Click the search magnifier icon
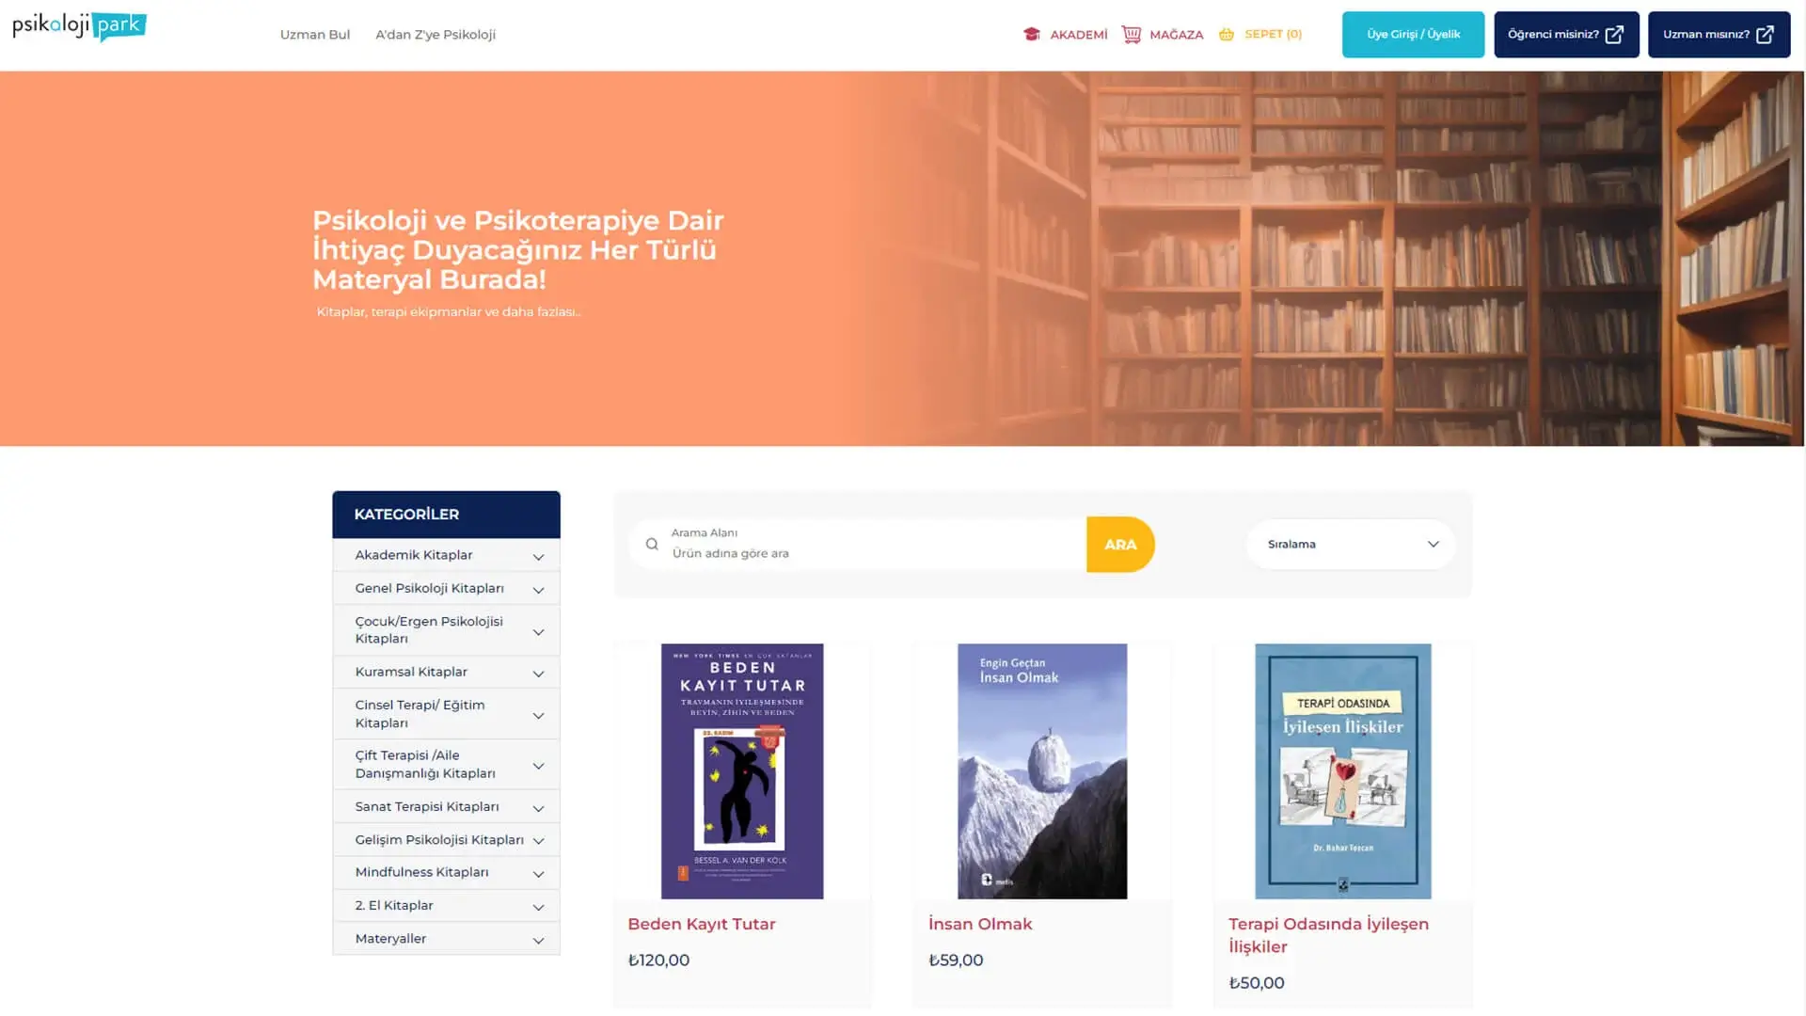This screenshot has width=1806, height=1016. [x=652, y=544]
